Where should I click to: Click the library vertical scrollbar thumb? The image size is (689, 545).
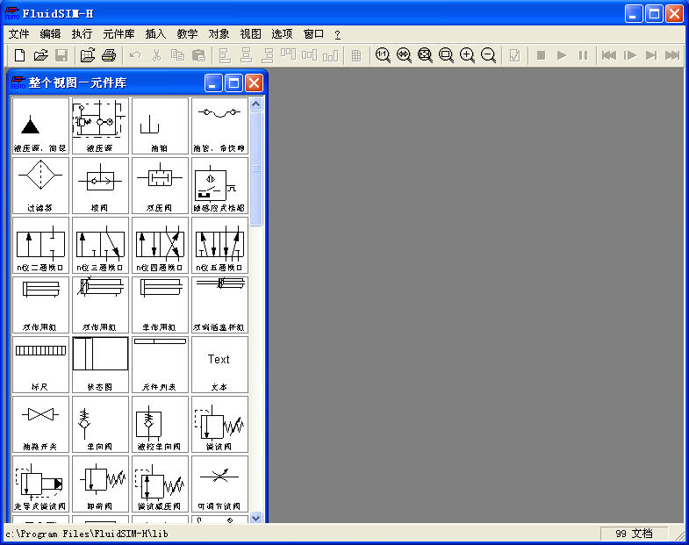[255, 169]
